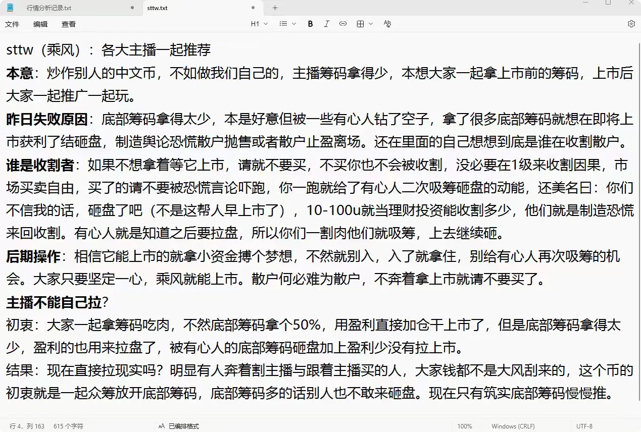The height and width of the screenshot is (432, 641).
Task: Open a new tab with the plus icon
Action: coord(274,8)
